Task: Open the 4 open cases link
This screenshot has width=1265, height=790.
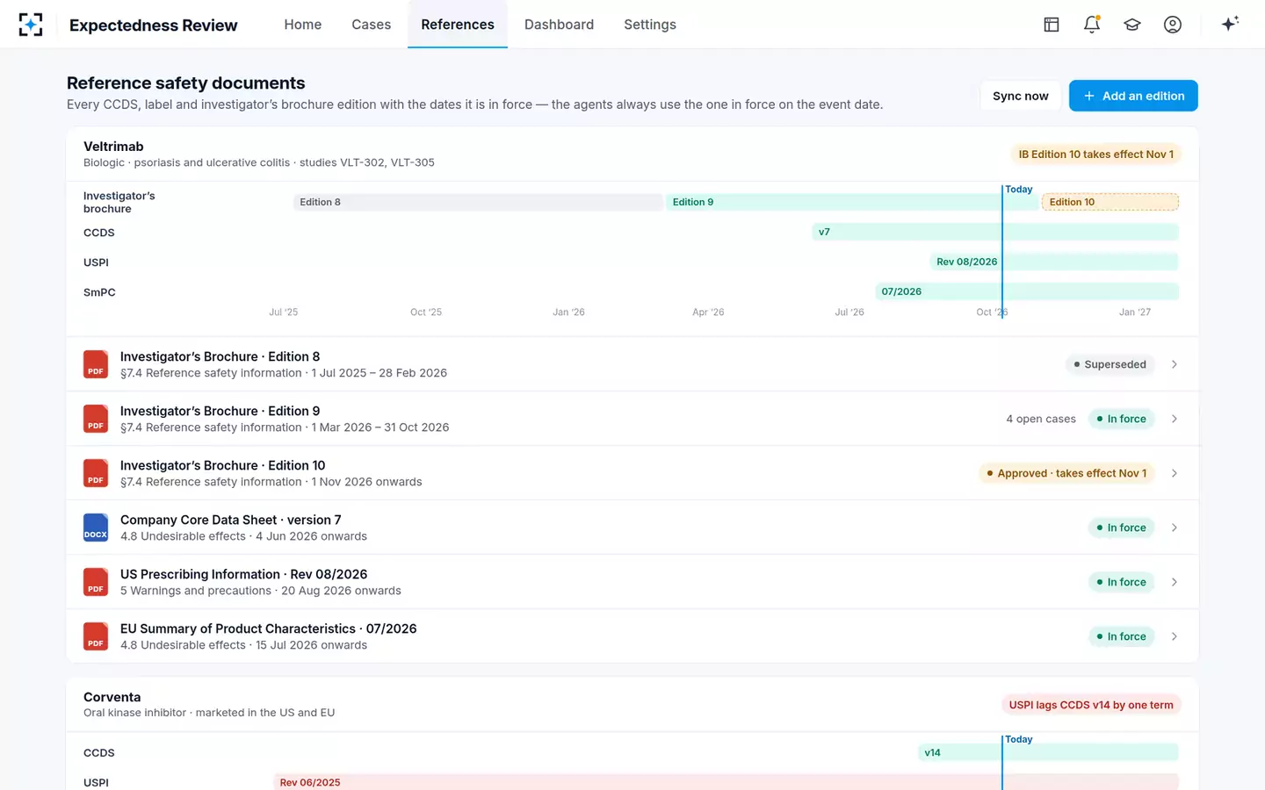Action: pyautogui.click(x=1041, y=419)
